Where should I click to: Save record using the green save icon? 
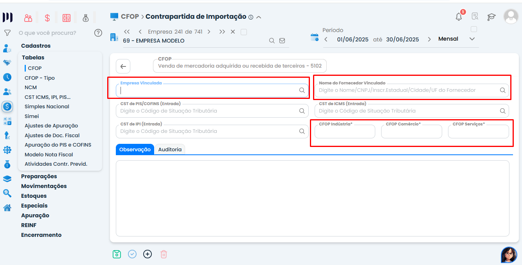[x=117, y=254]
